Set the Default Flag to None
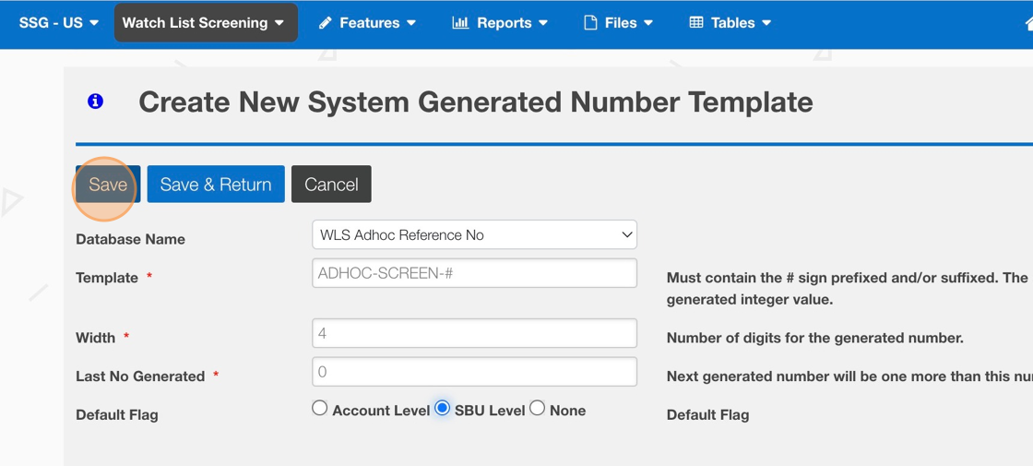This screenshot has width=1033, height=466. (x=538, y=408)
